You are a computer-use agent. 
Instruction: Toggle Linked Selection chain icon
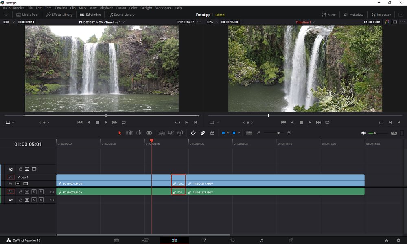203,133
